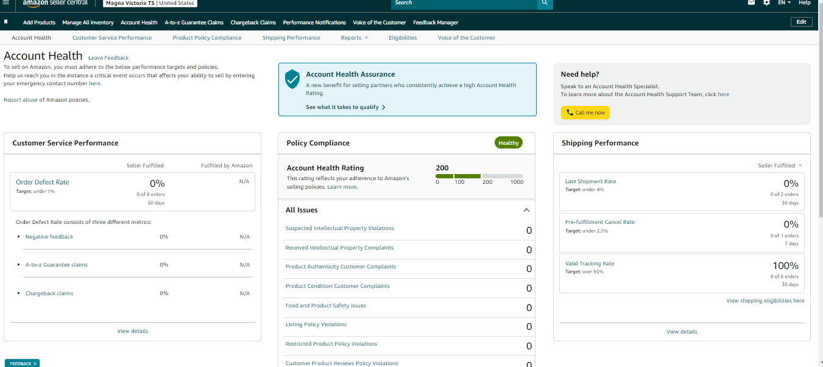
Task: Select the Customer Service Performance tab
Action: (112, 38)
